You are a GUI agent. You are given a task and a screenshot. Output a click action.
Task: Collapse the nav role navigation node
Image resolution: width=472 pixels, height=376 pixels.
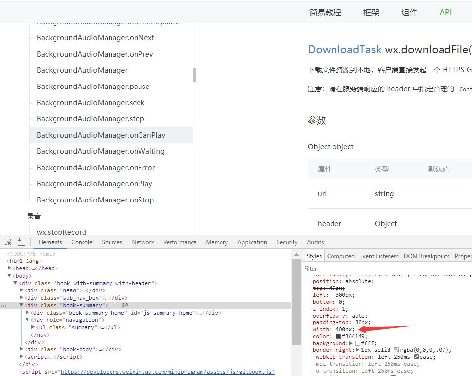pyautogui.click(x=27, y=319)
